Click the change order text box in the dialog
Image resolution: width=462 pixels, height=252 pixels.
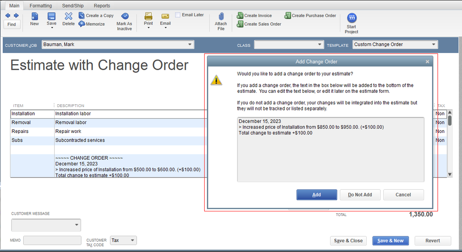tap(331, 150)
